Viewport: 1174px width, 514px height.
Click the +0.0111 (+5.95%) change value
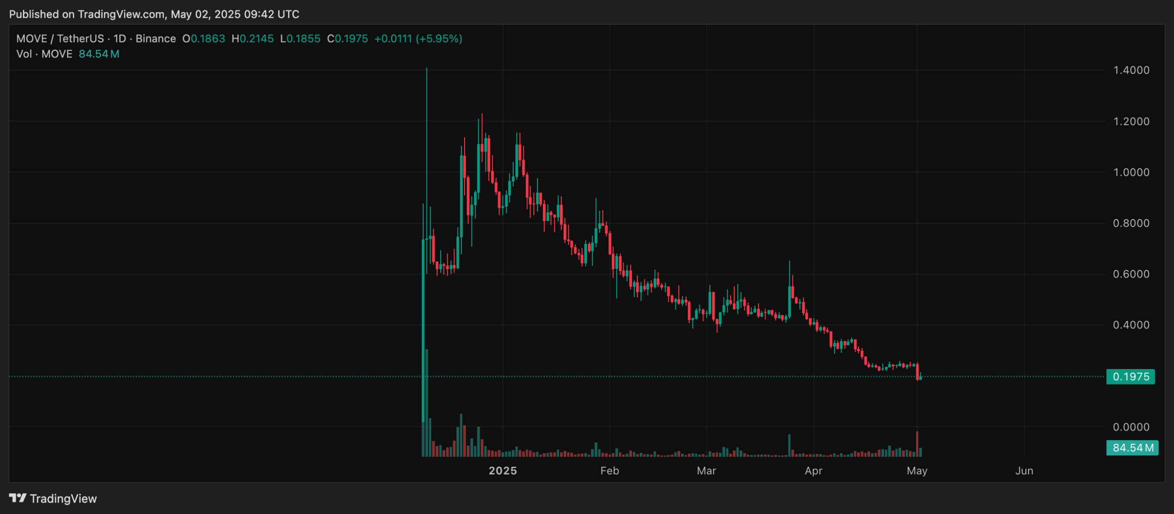click(418, 39)
